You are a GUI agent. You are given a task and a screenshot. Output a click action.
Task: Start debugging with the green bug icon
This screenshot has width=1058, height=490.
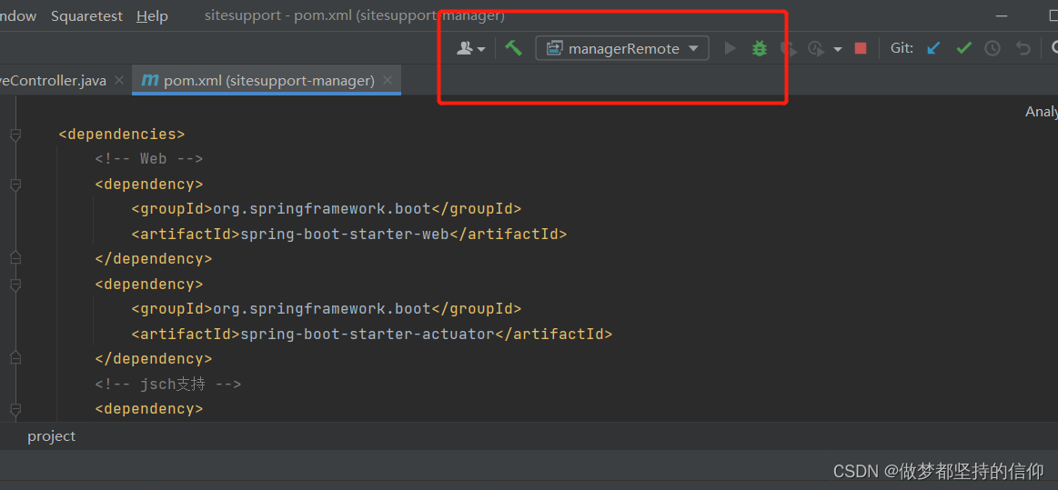pyautogui.click(x=760, y=48)
